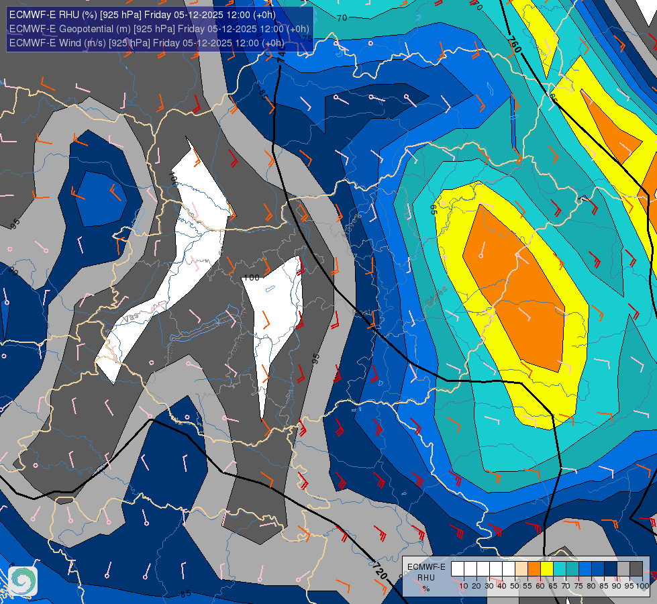Pick the light gray 90–95% legend swatch

[623, 569]
